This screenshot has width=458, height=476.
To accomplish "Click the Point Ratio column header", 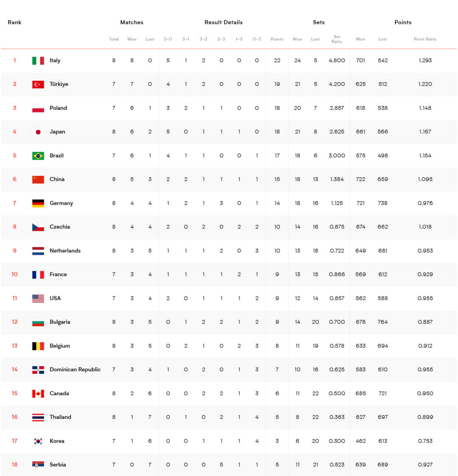I will 425,39.
